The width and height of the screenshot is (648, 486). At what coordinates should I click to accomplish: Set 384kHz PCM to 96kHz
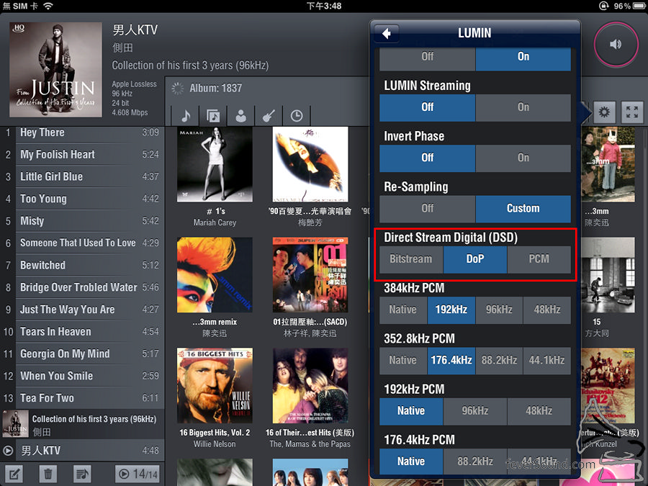click(x=499, y=310)
